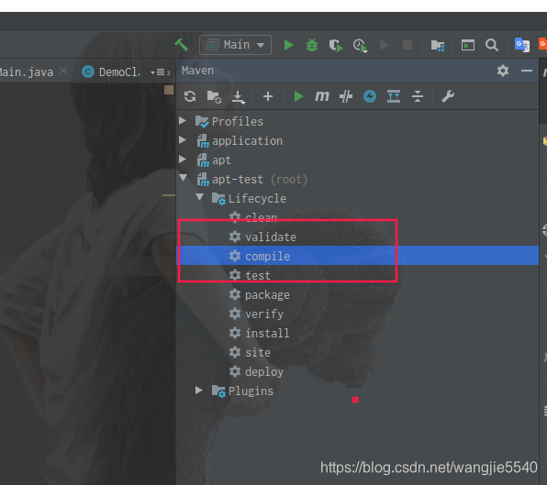Click the Maven panel title
Screen dimensions: 547x485
(x=197, y=71)
